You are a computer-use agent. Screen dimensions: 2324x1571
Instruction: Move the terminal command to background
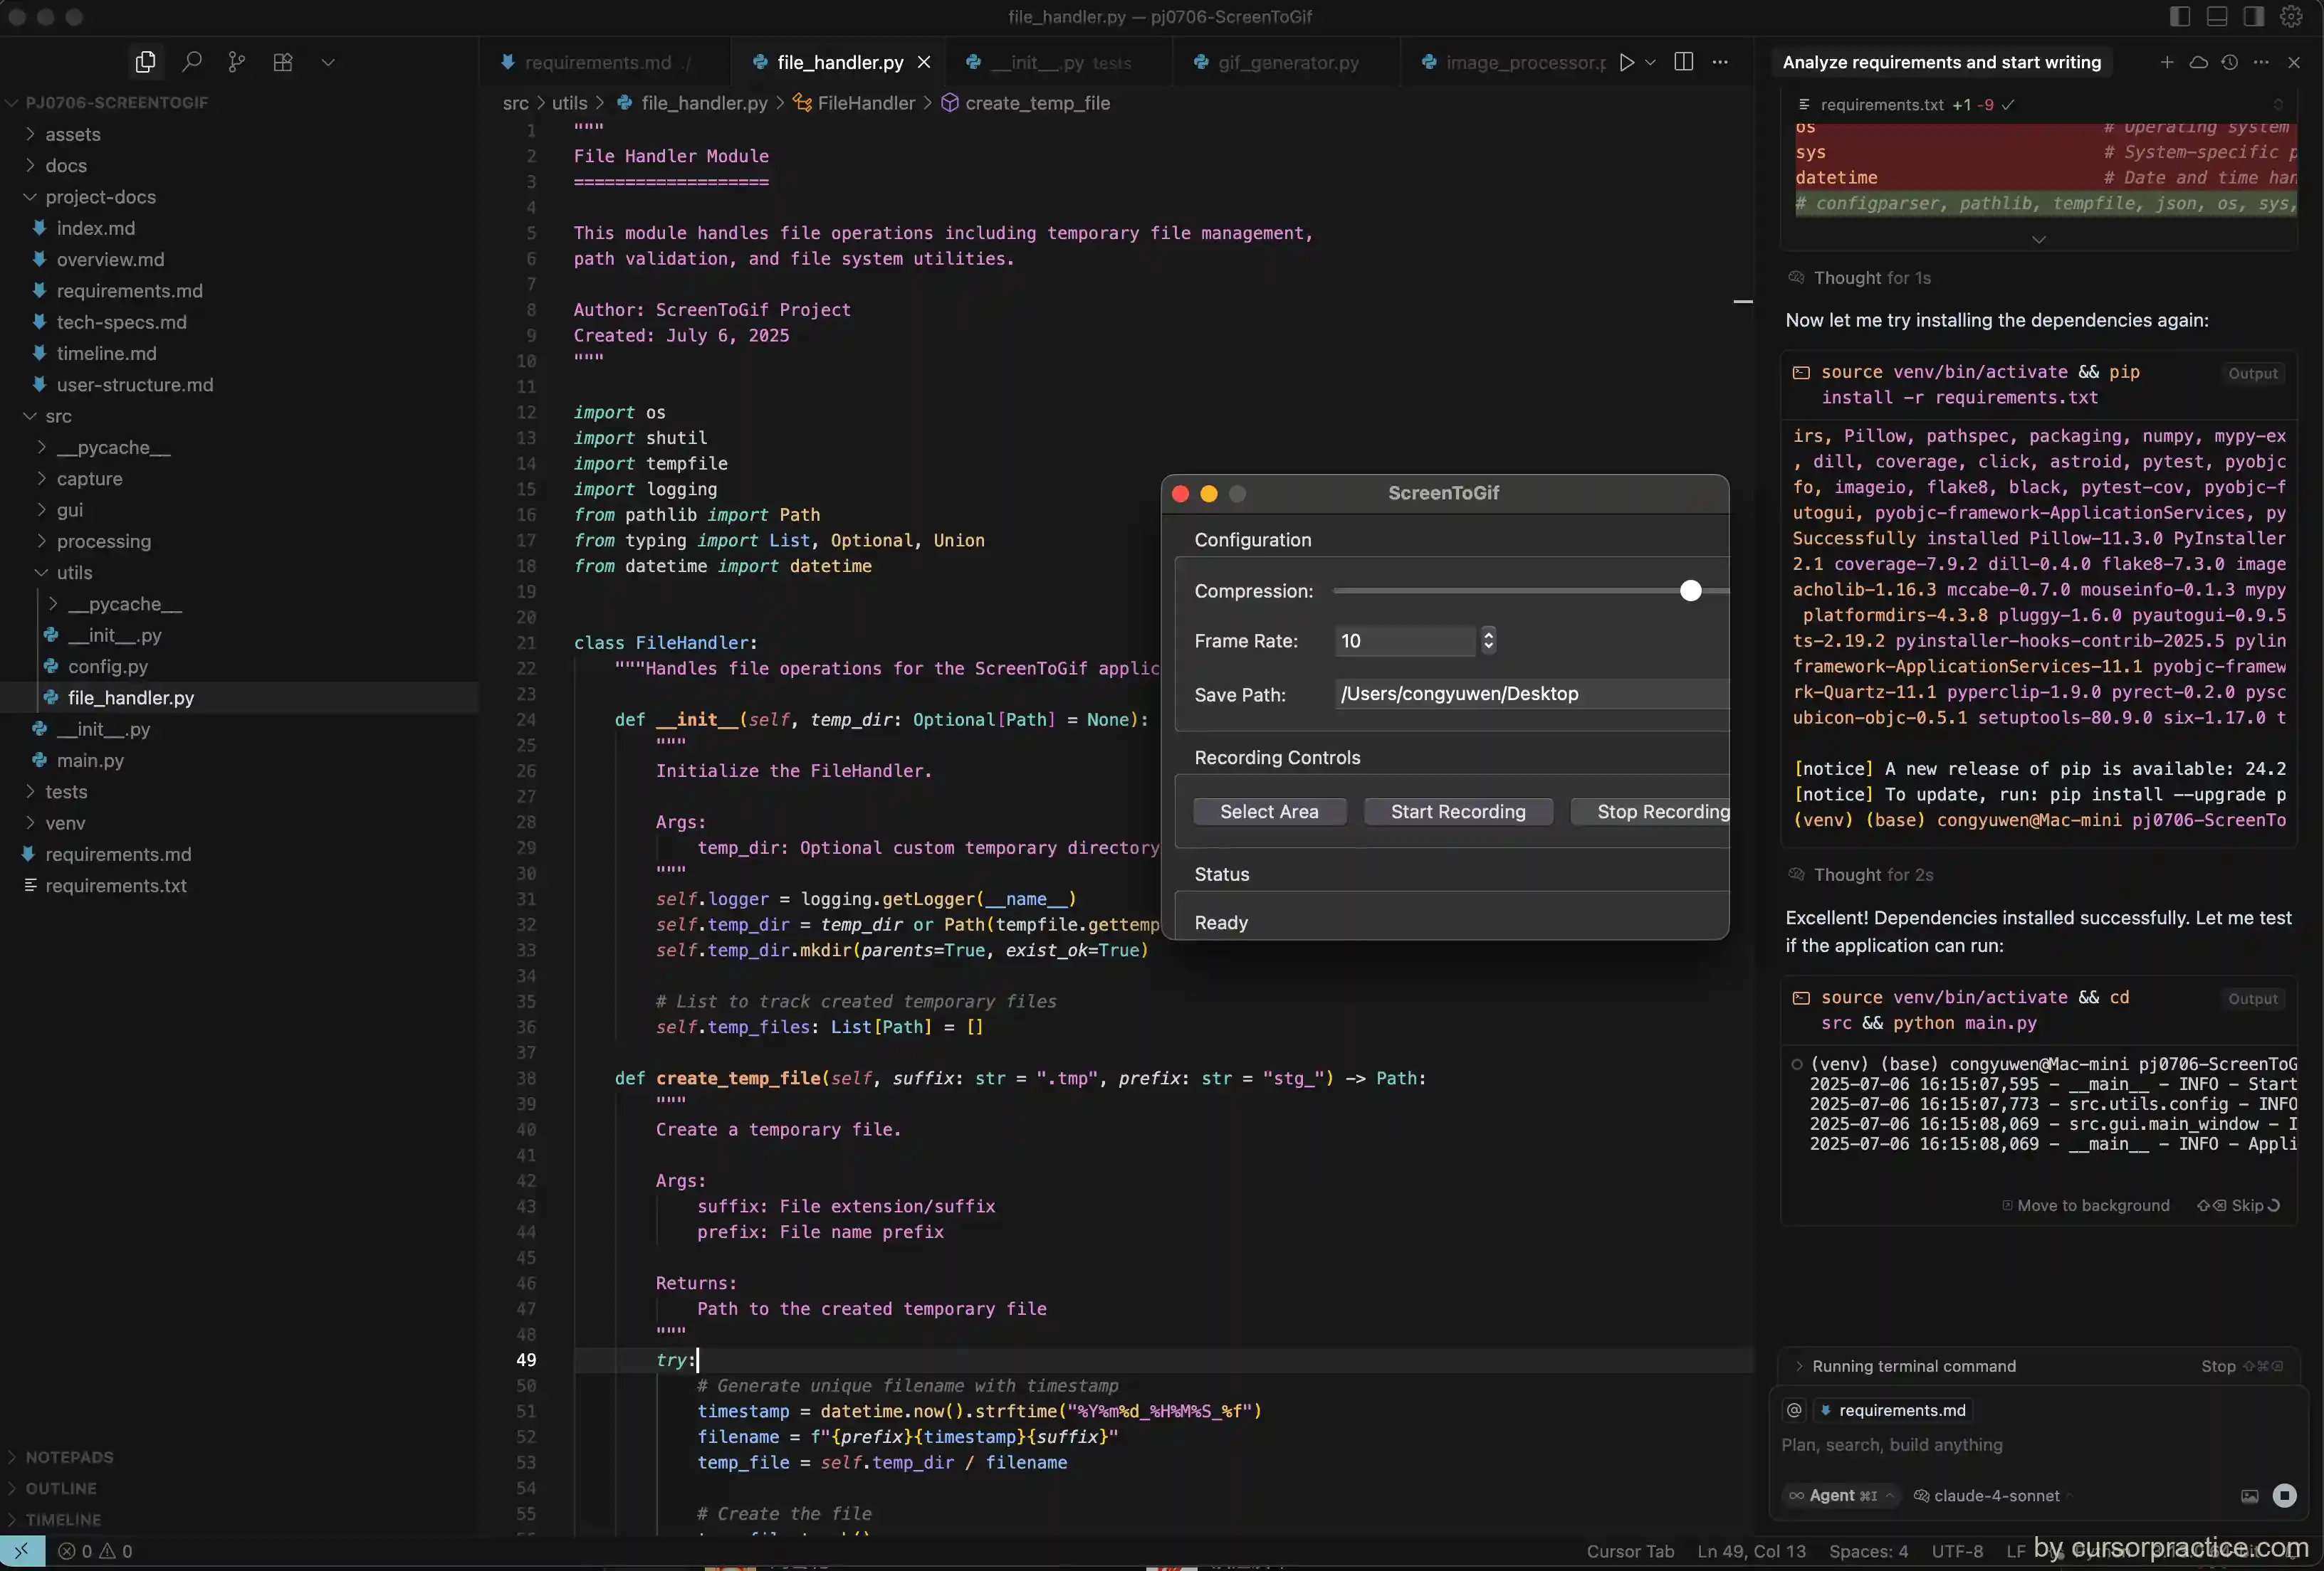2086,1205
